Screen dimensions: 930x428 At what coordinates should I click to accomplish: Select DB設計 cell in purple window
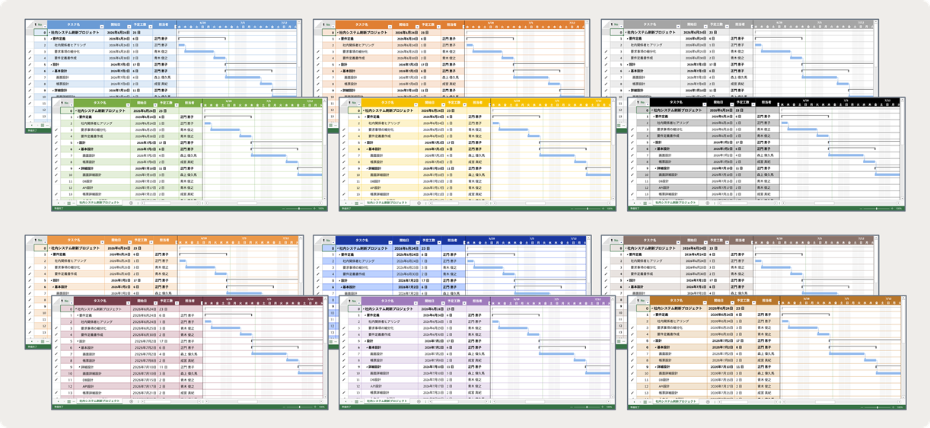point(390,380)
